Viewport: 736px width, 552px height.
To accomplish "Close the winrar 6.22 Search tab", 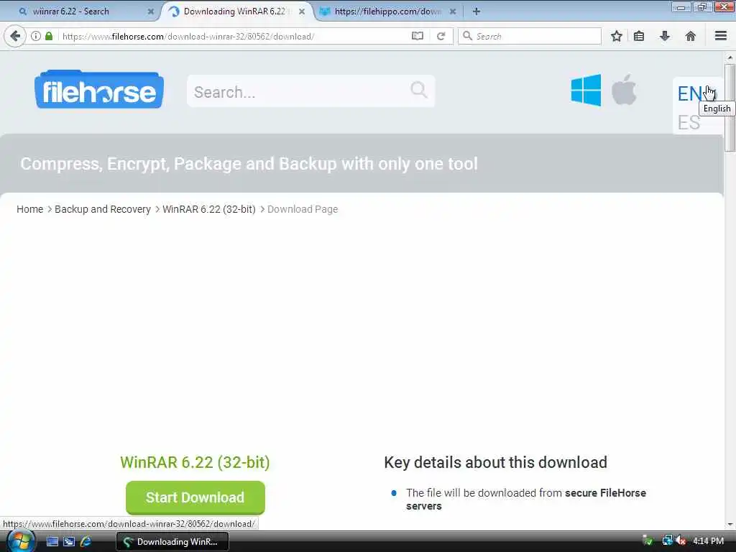I will (x=151, y=11).
